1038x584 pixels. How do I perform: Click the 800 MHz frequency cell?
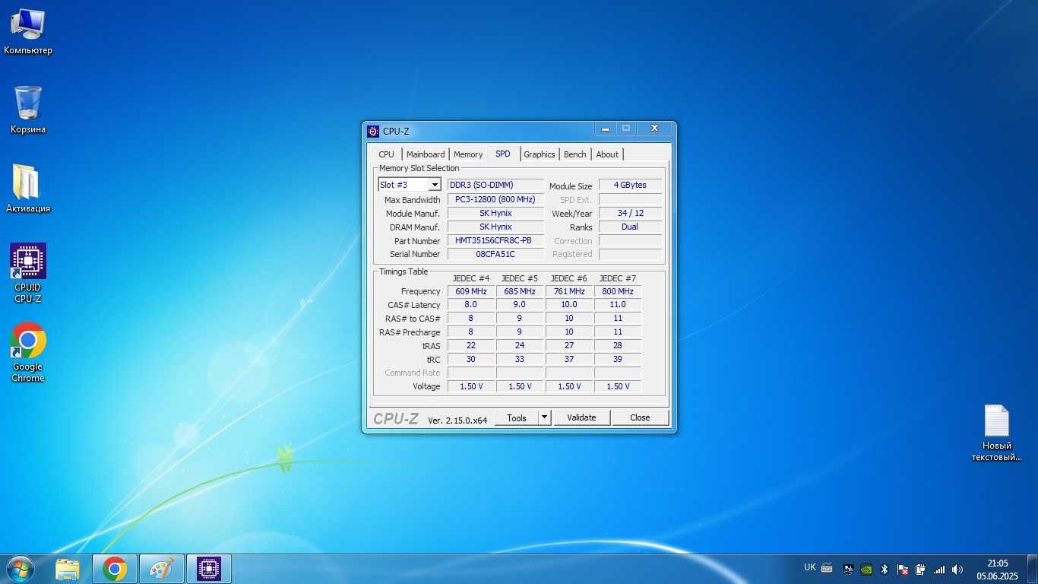618,291
